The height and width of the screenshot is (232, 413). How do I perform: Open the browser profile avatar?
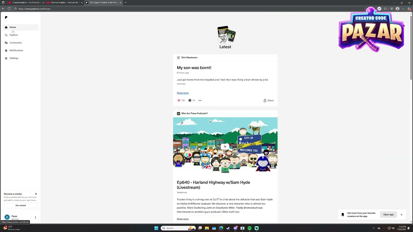click(x=398, y=9)
